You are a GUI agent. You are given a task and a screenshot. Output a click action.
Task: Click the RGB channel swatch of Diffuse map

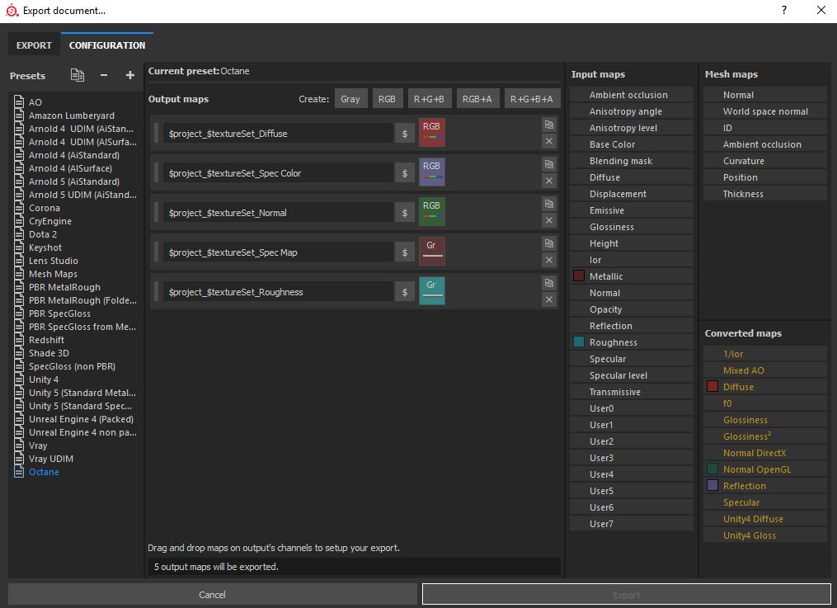(x=432, y=132)
